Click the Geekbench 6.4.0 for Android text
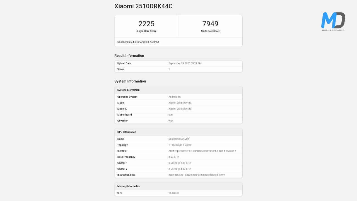The width and height of the screenshot is (357, 201). pyautogui.click(x=138, y=42)
